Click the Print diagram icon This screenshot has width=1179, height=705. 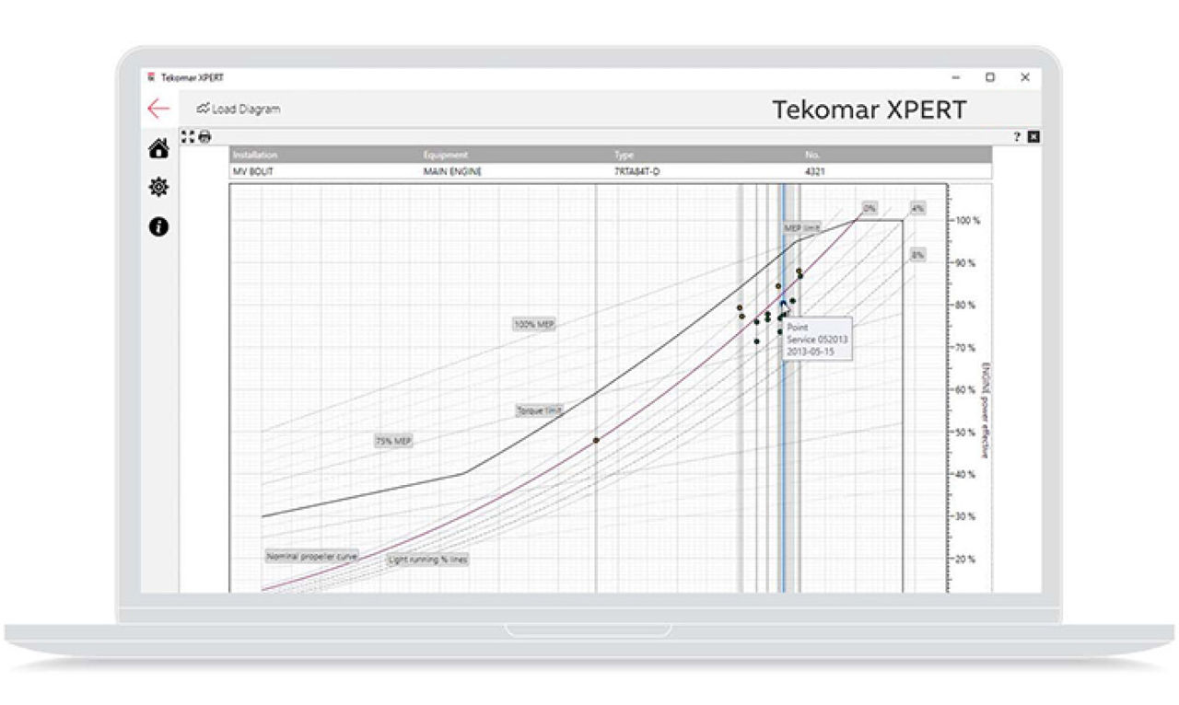click(x=204, y=136)
